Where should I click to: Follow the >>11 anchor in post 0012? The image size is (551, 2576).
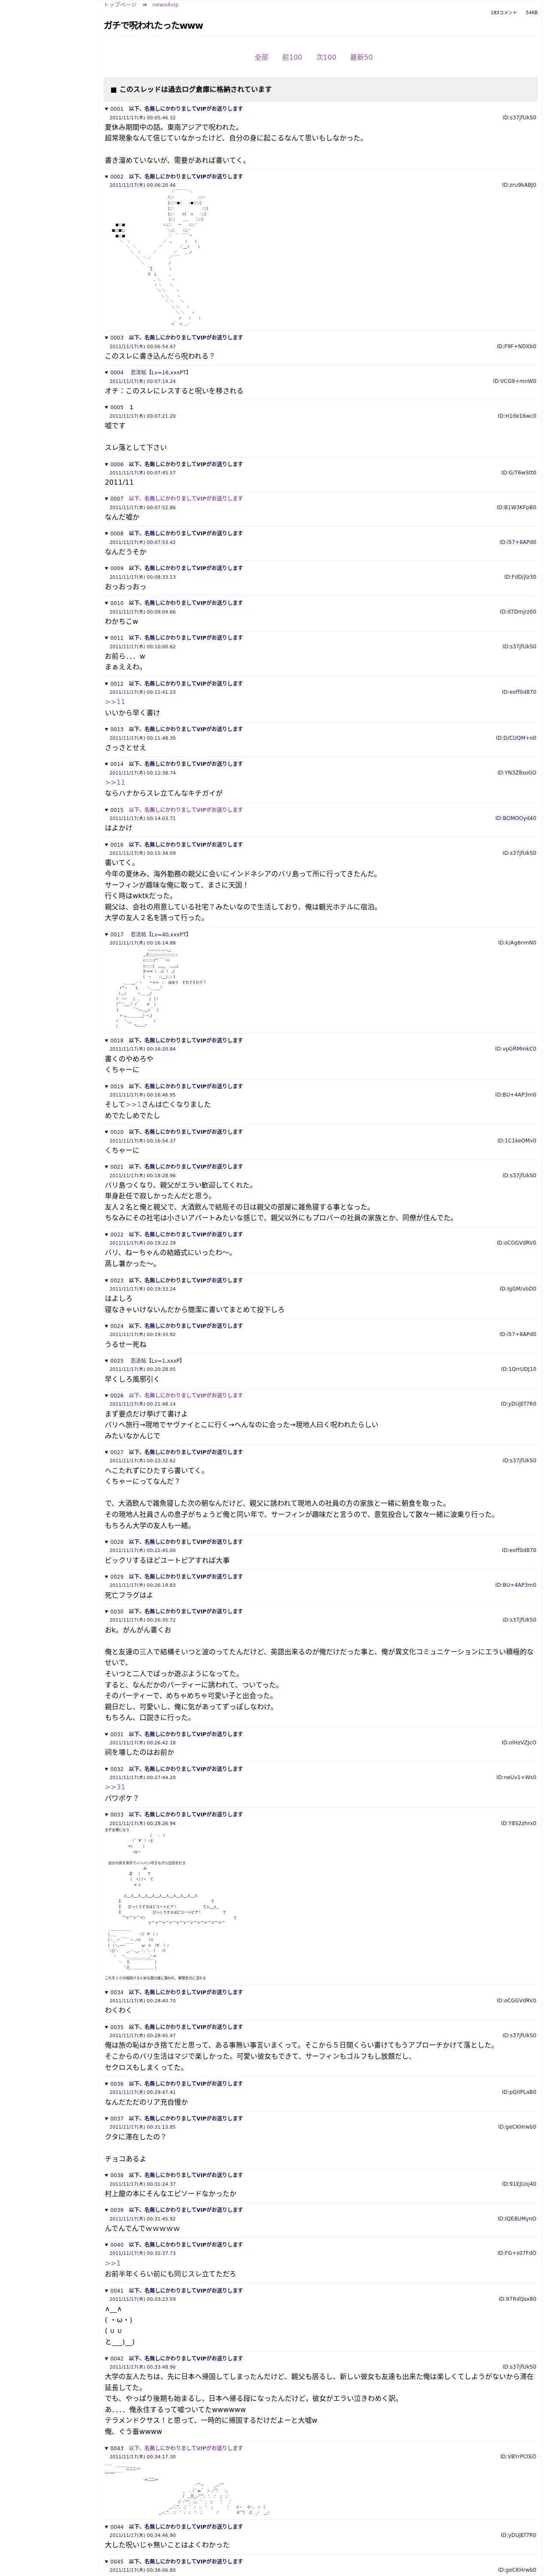point(115,702)
